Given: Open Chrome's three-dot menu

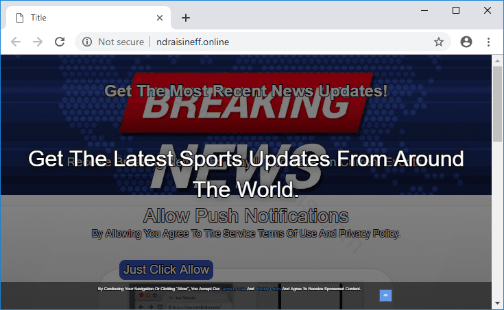Looking at the screenshot, I should tap(488, 42).
